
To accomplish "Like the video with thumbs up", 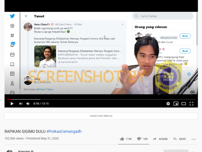I will [126, 139].
